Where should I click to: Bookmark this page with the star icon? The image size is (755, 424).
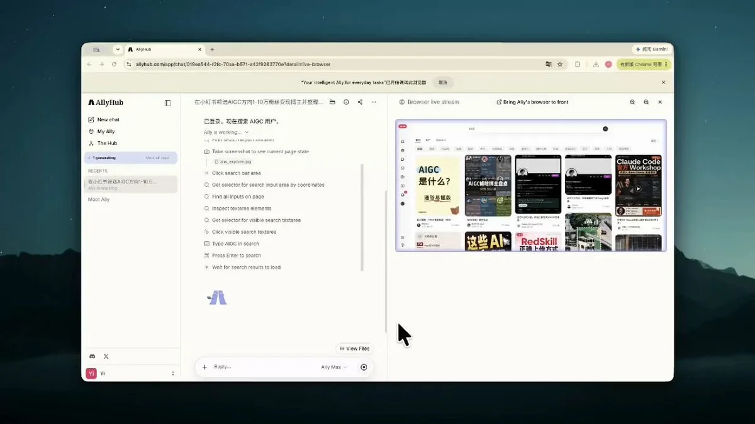click(x=560, y=64)
